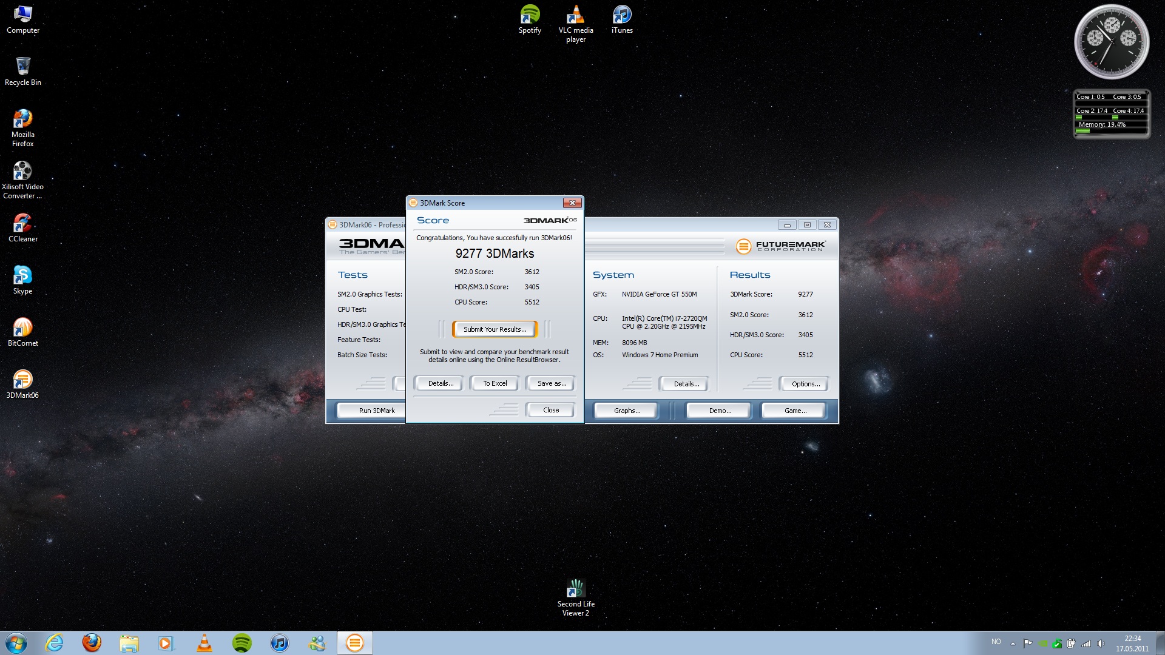Open the network signal tray icon
Image resolution: width=1165 pixels, height=655 pixels.
coord(1086,643)
